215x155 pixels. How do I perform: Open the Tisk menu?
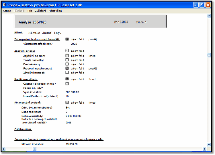30,11
